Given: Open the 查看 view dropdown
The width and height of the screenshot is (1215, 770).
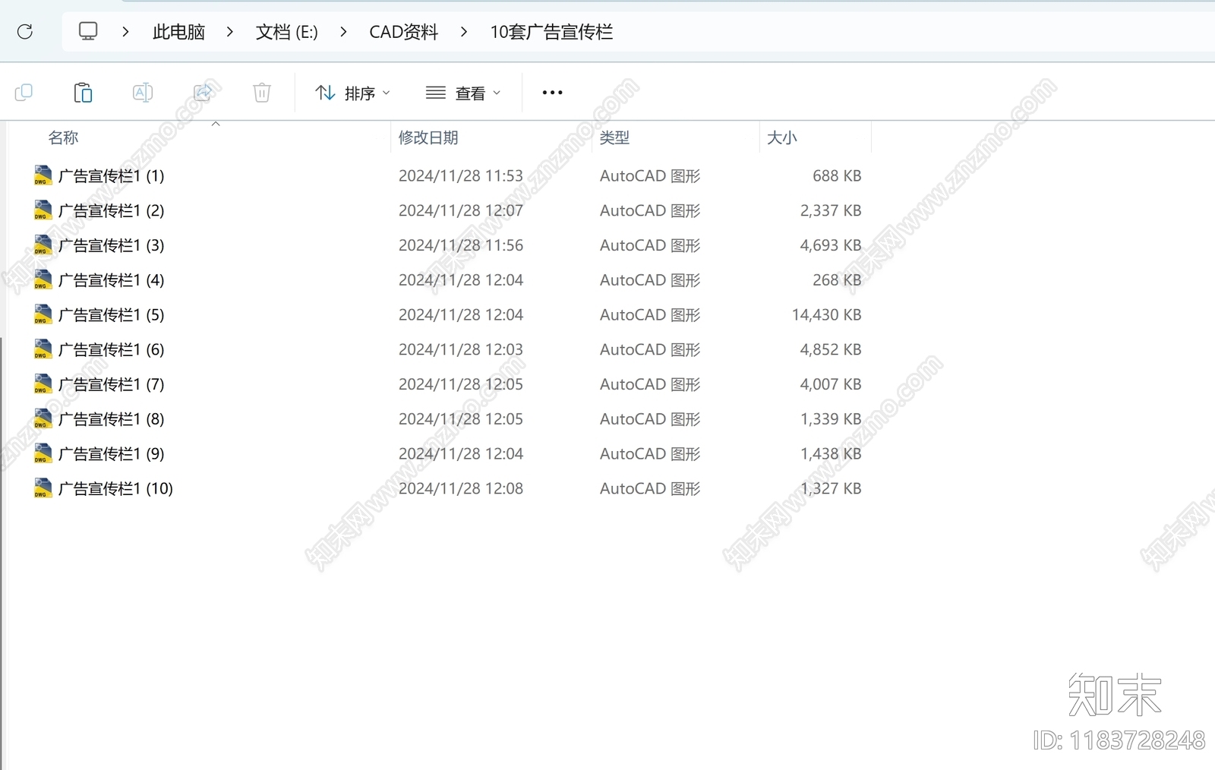Looking at the screenshot, I should (463, 93).
